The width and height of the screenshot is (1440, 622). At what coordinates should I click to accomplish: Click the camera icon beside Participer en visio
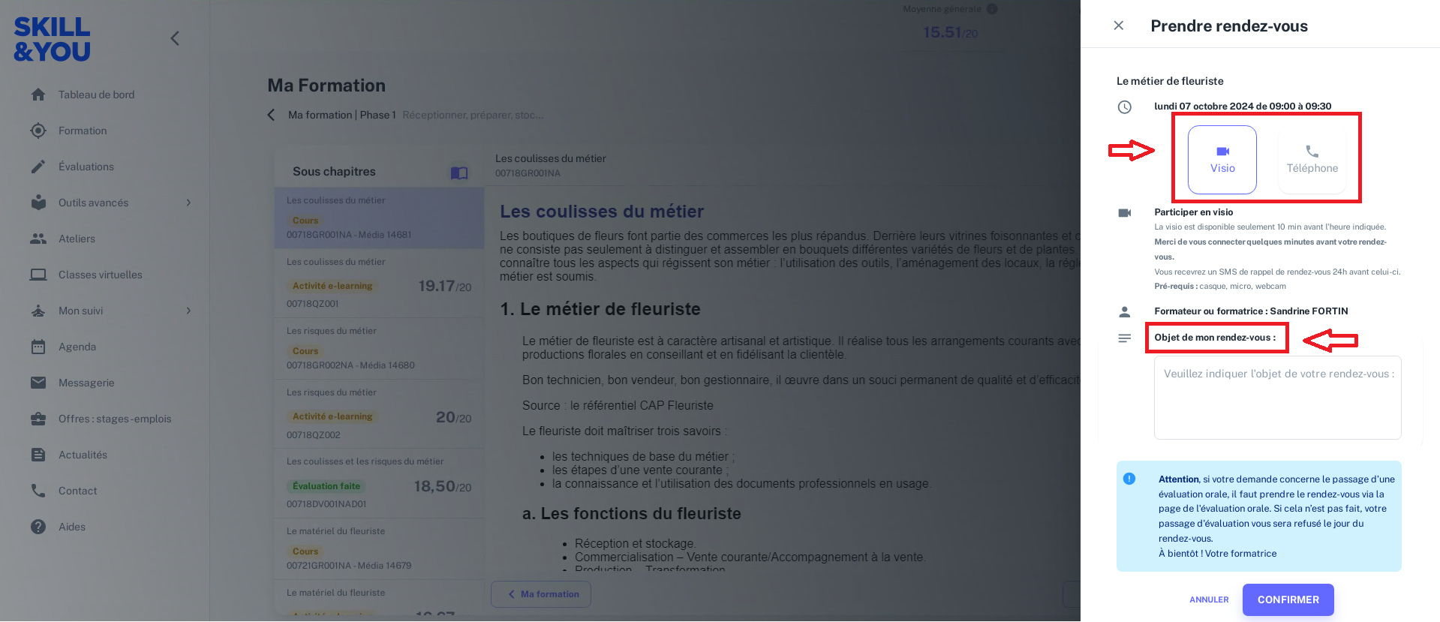click(1124, 213)
